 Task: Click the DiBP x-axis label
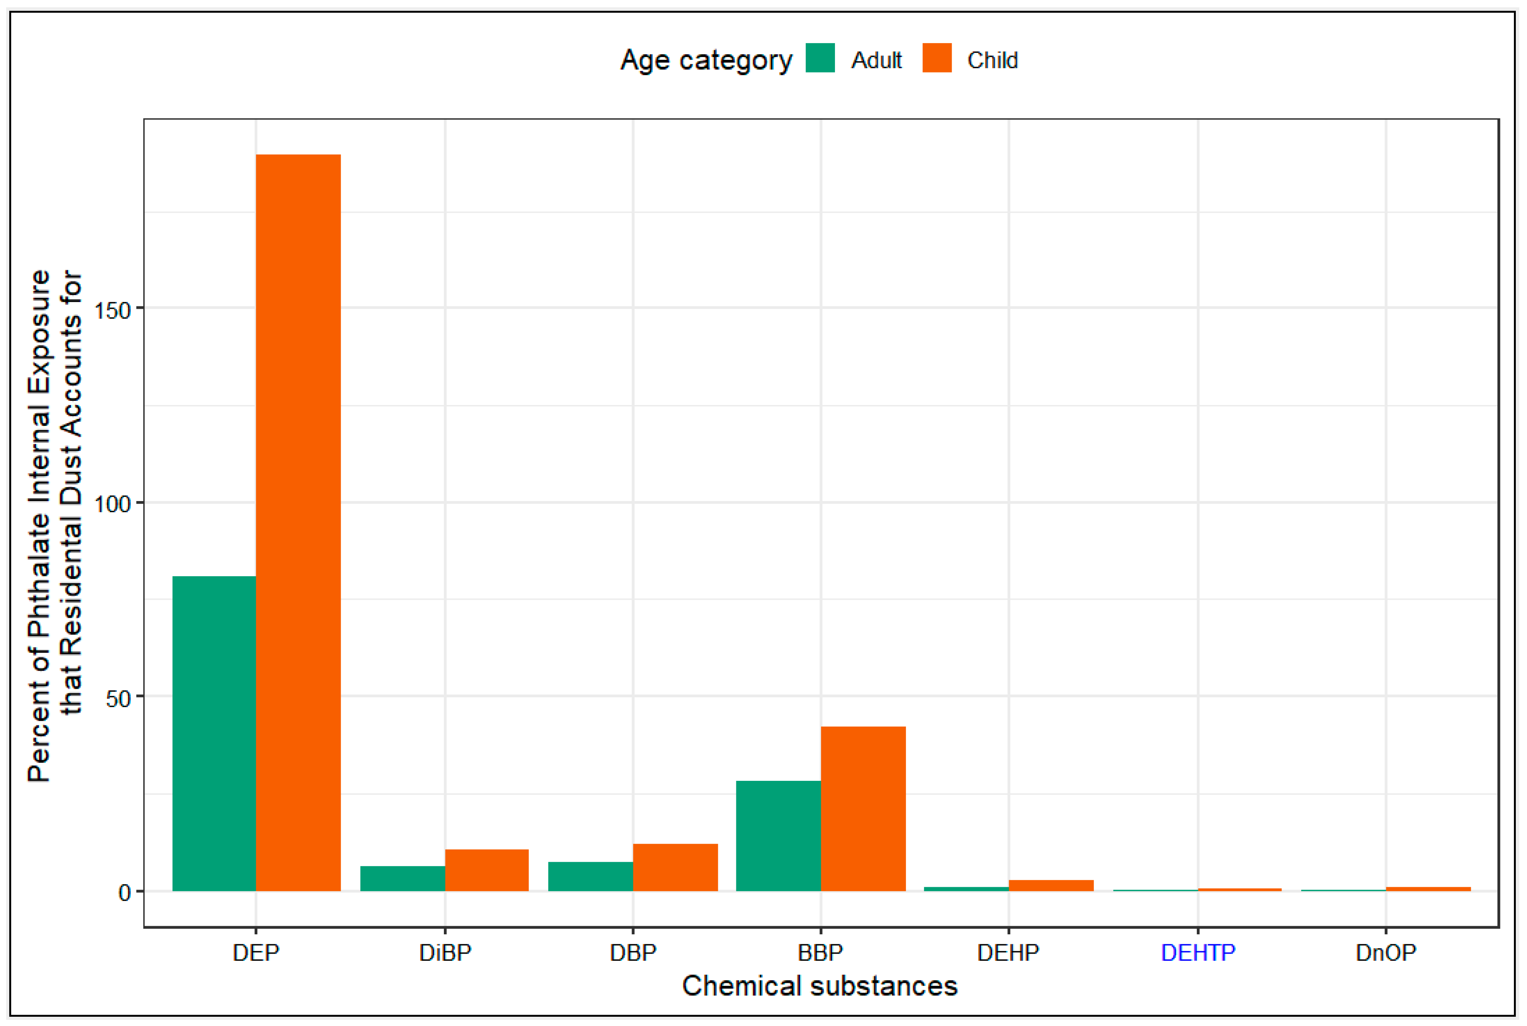pos(445,953)
